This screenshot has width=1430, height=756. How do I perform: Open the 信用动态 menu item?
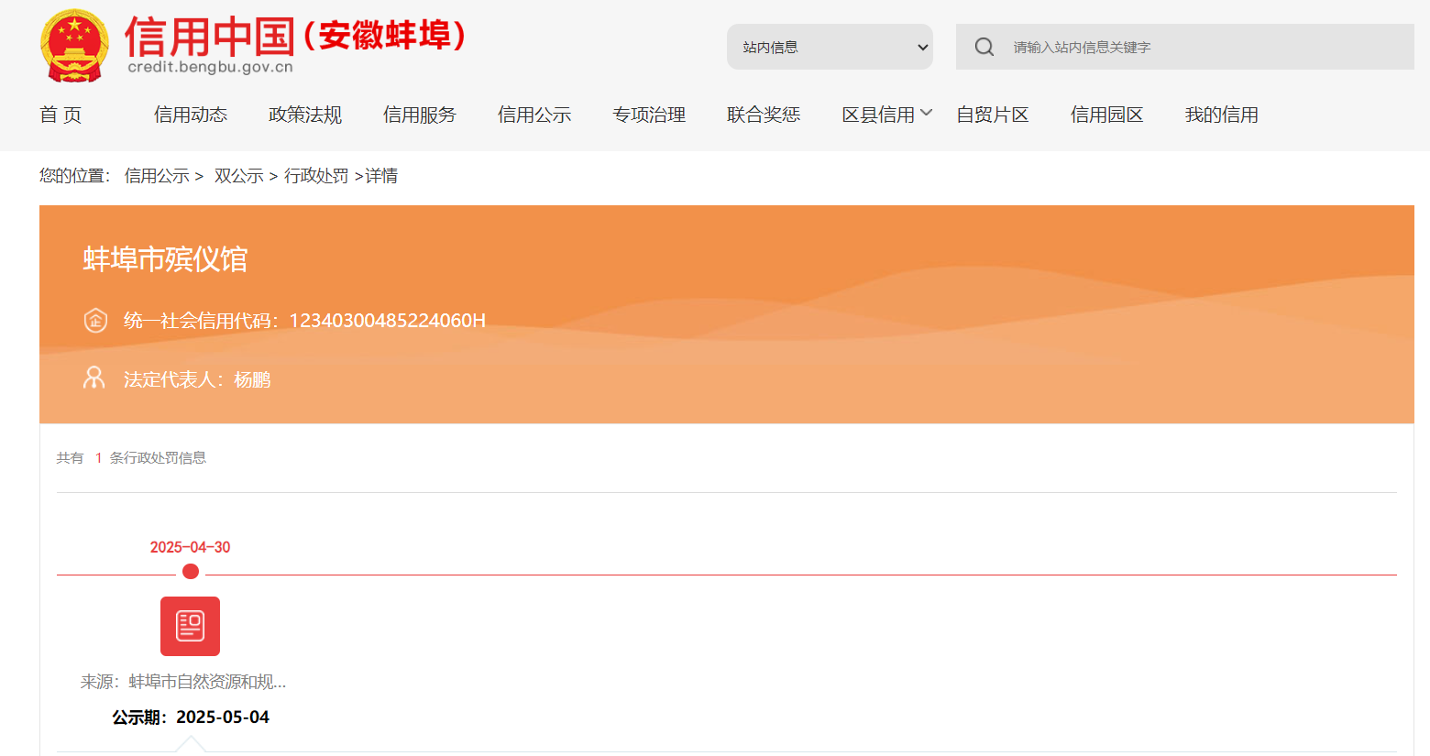(191, 115)
